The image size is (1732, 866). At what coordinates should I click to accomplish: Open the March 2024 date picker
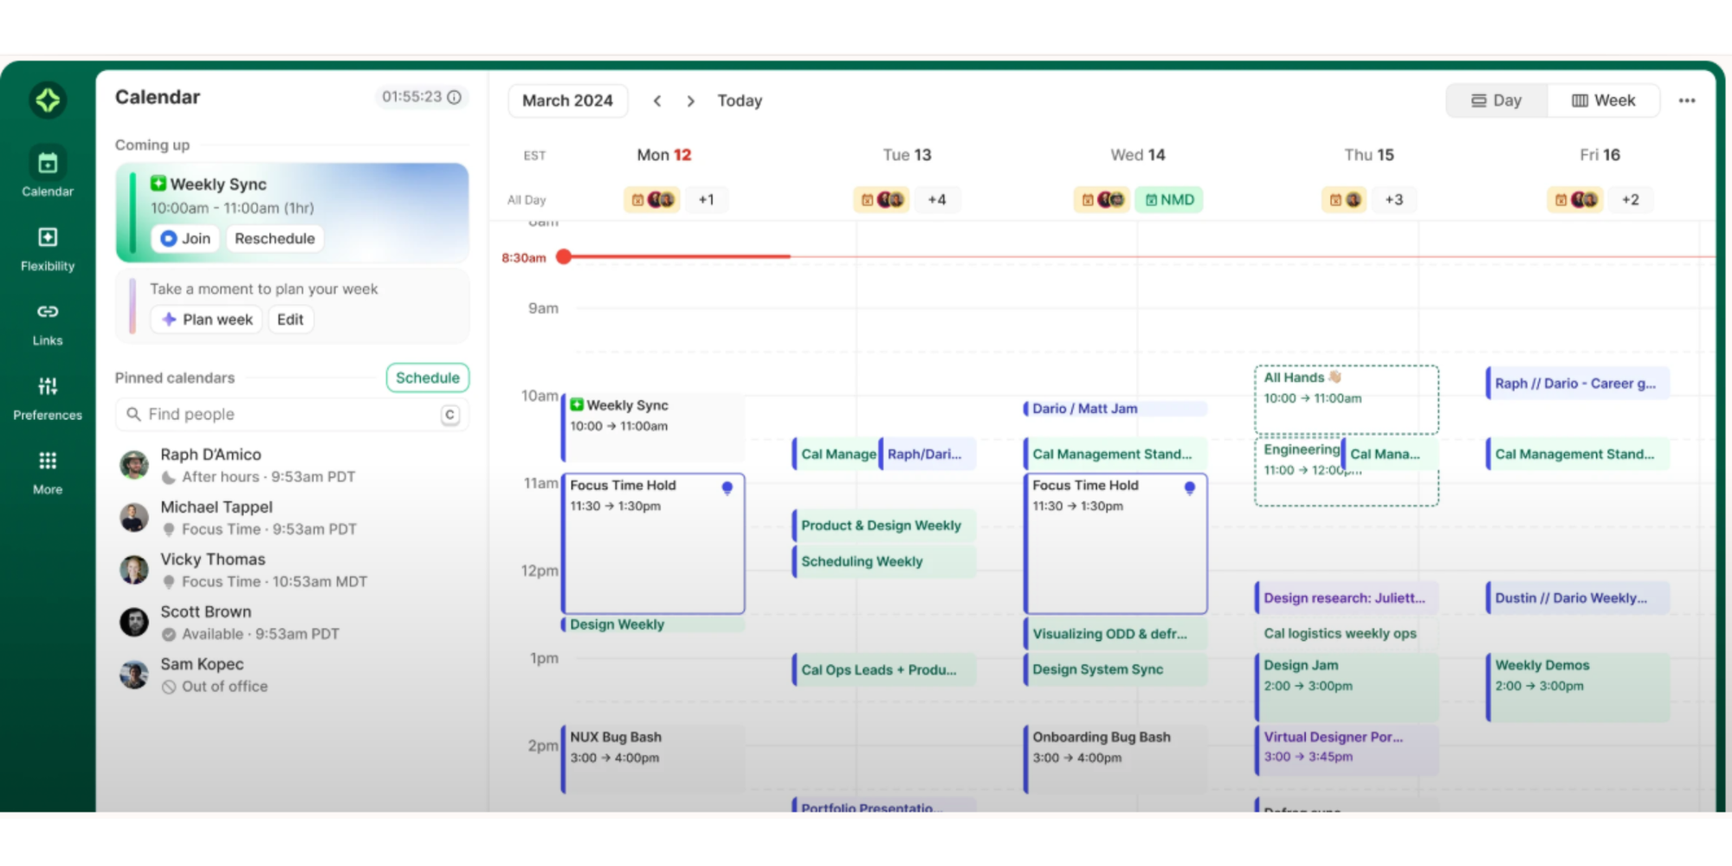[567, 100]
